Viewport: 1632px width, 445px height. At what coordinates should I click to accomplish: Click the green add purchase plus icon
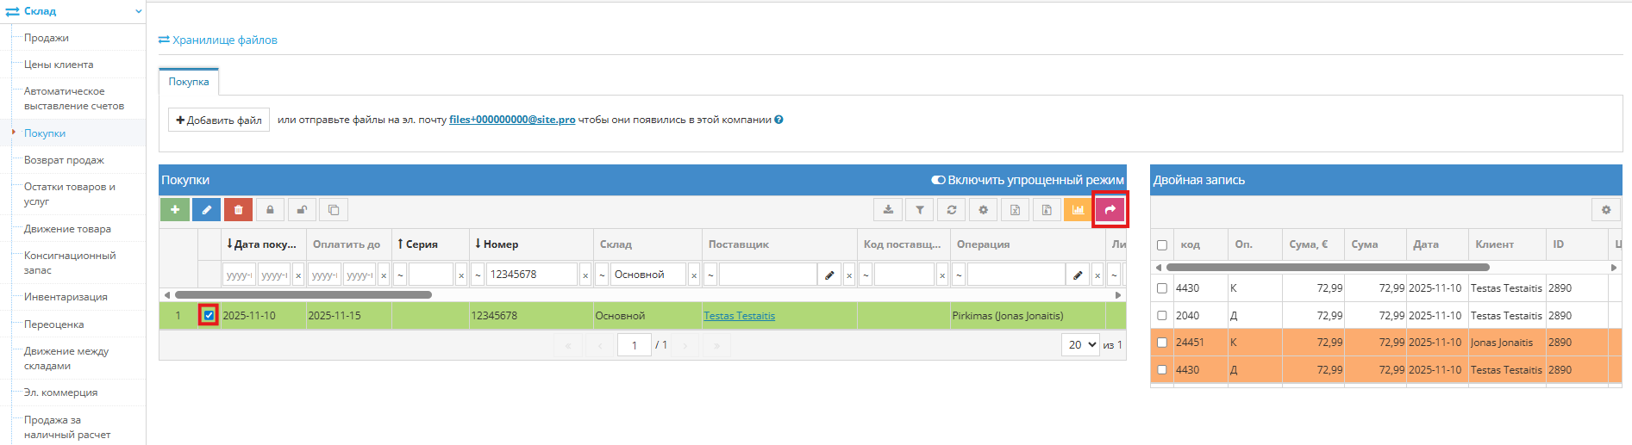pyautogui.click(x=174, y=209)
